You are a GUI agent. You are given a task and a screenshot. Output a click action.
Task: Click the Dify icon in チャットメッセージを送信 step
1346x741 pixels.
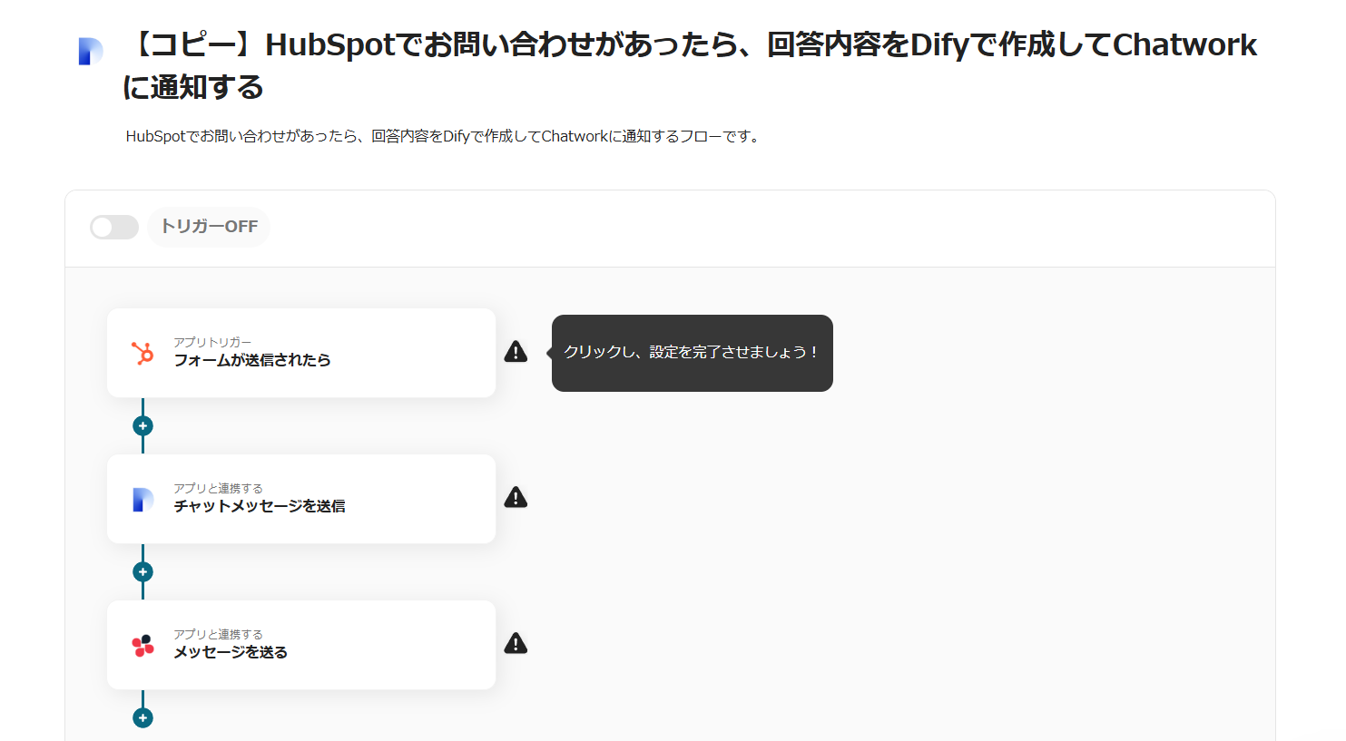pos(142,500)
